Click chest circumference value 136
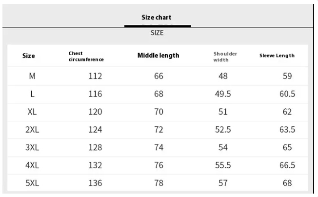318x197 pixels. [x=95, y=183]
